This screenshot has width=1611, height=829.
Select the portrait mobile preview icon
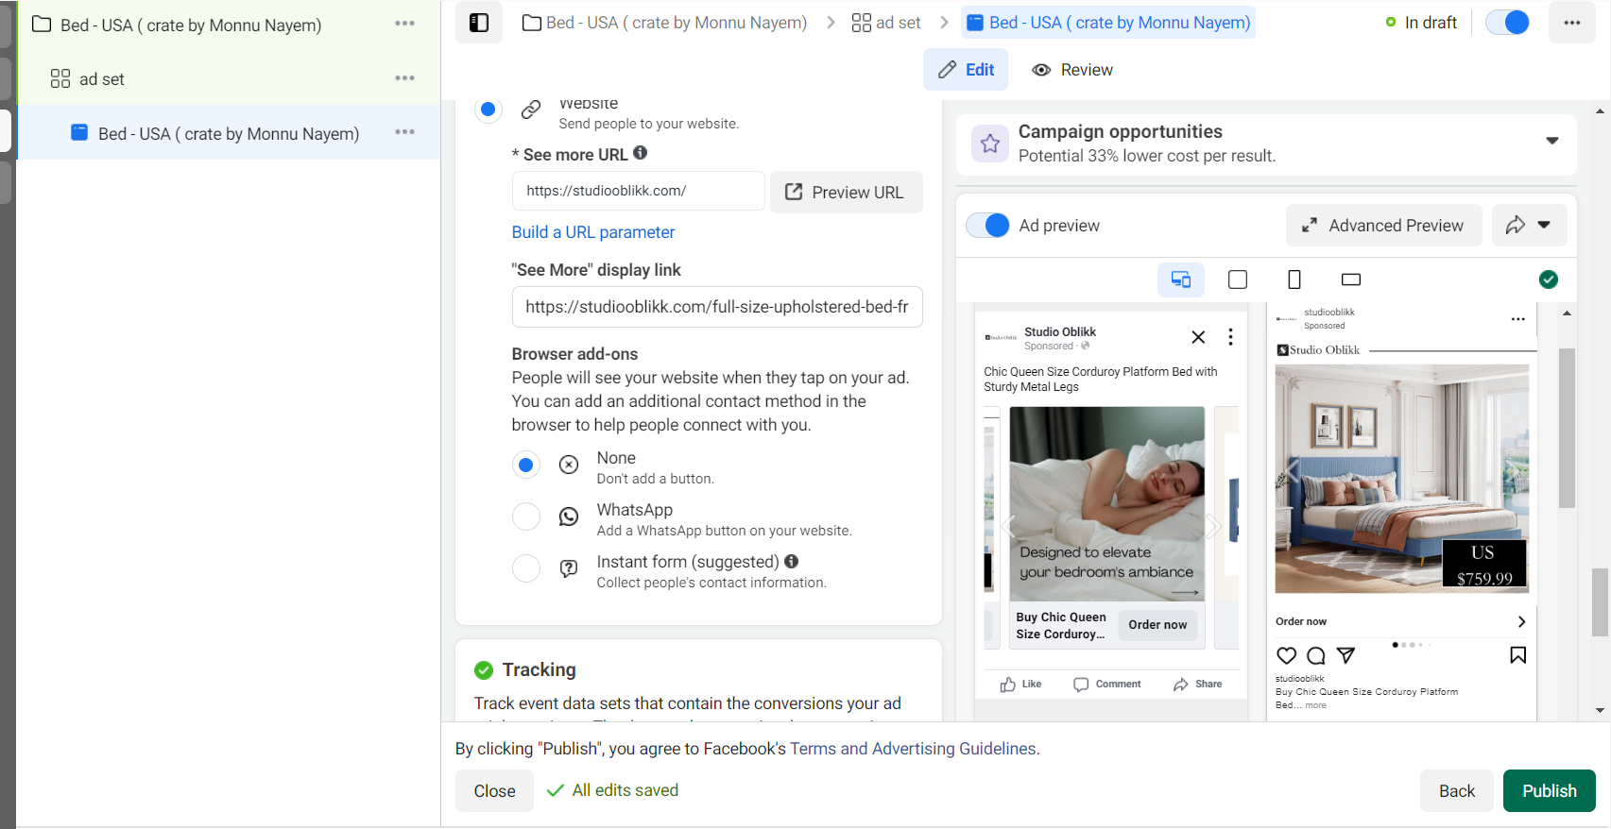pyautogui.click(x=1294, y=279)
